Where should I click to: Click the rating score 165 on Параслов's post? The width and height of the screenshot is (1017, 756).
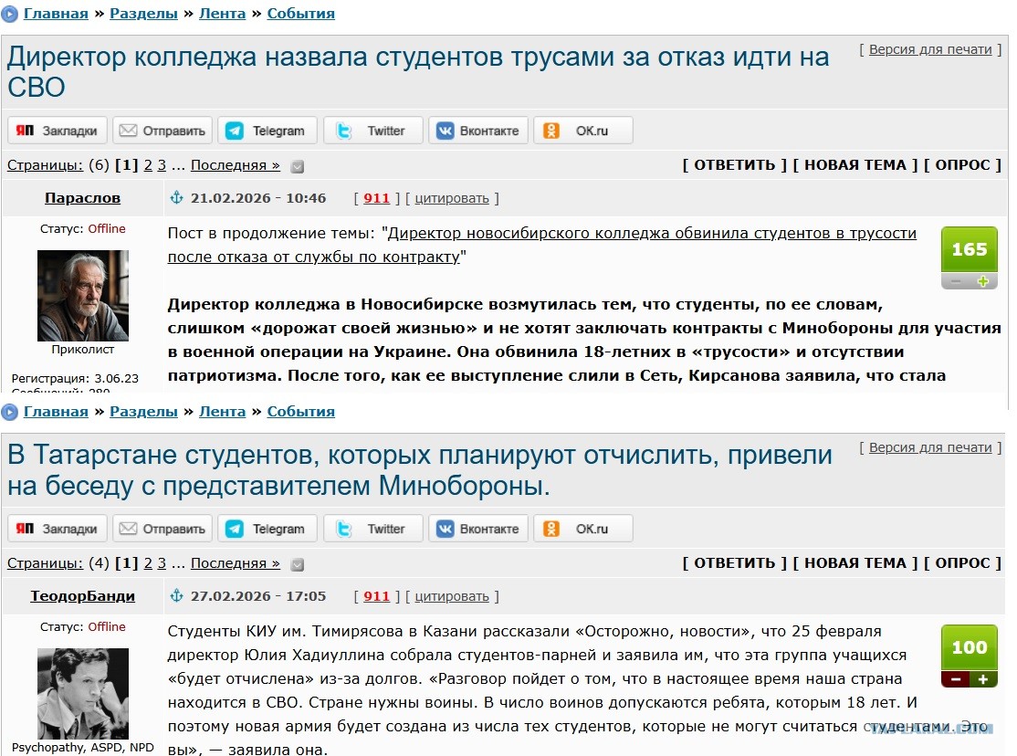(969, 249)
